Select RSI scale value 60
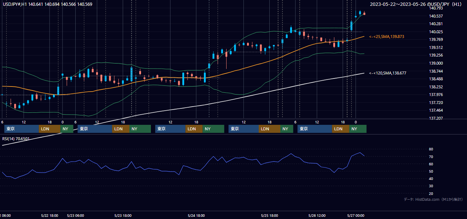 [431, 164]
